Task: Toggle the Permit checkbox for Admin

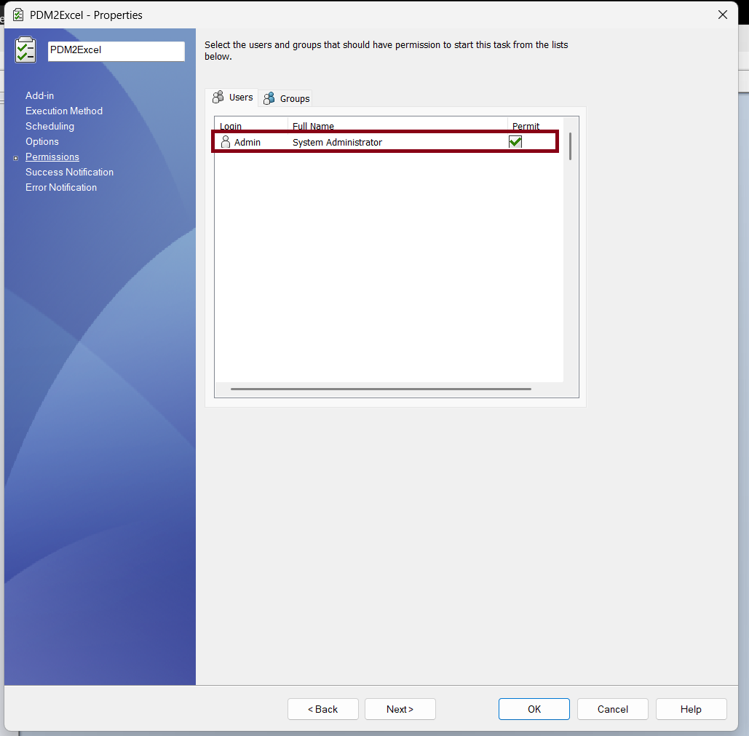Action: click(515, 142)
